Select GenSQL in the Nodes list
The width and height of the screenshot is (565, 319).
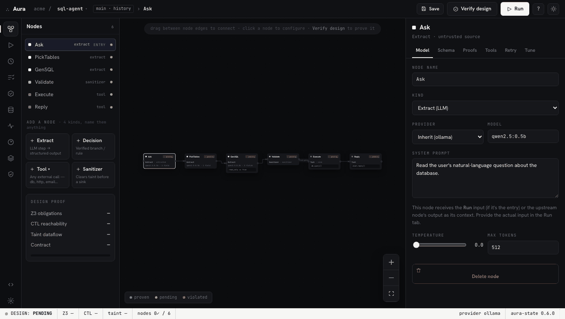70,70
